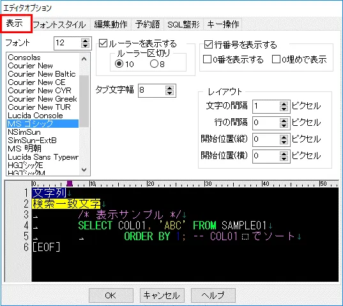Open the フォントスタイル tab
Viewport: 343px width, 306px height.
[59, 24]
